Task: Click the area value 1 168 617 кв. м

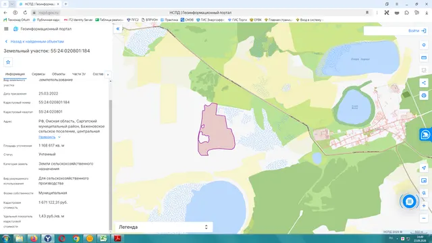Action: click(51, 146)
